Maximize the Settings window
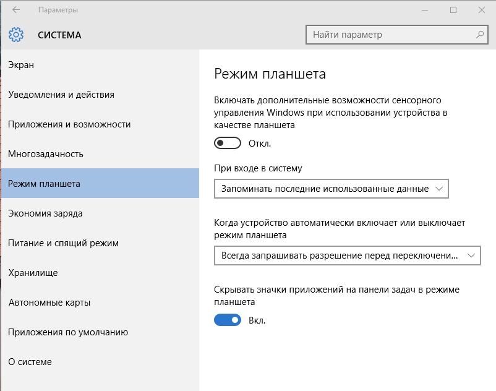The image size is (496, 391). point(453,10)
